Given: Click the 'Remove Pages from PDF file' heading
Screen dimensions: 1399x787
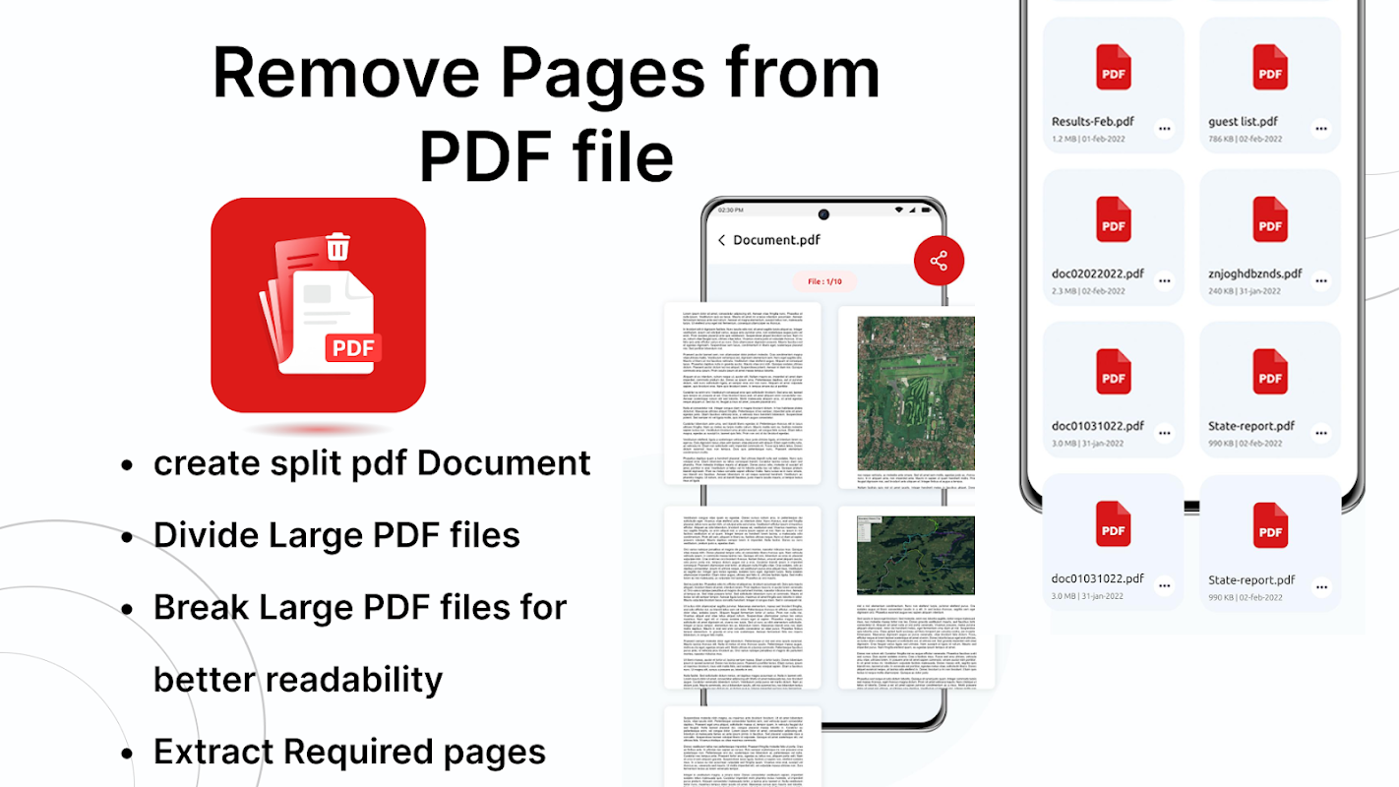Looking at the screenshot, I should click(546, 113).
